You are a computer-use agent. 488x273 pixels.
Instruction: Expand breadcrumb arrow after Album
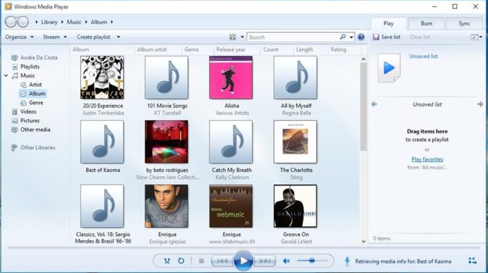(x=112, y=22)
